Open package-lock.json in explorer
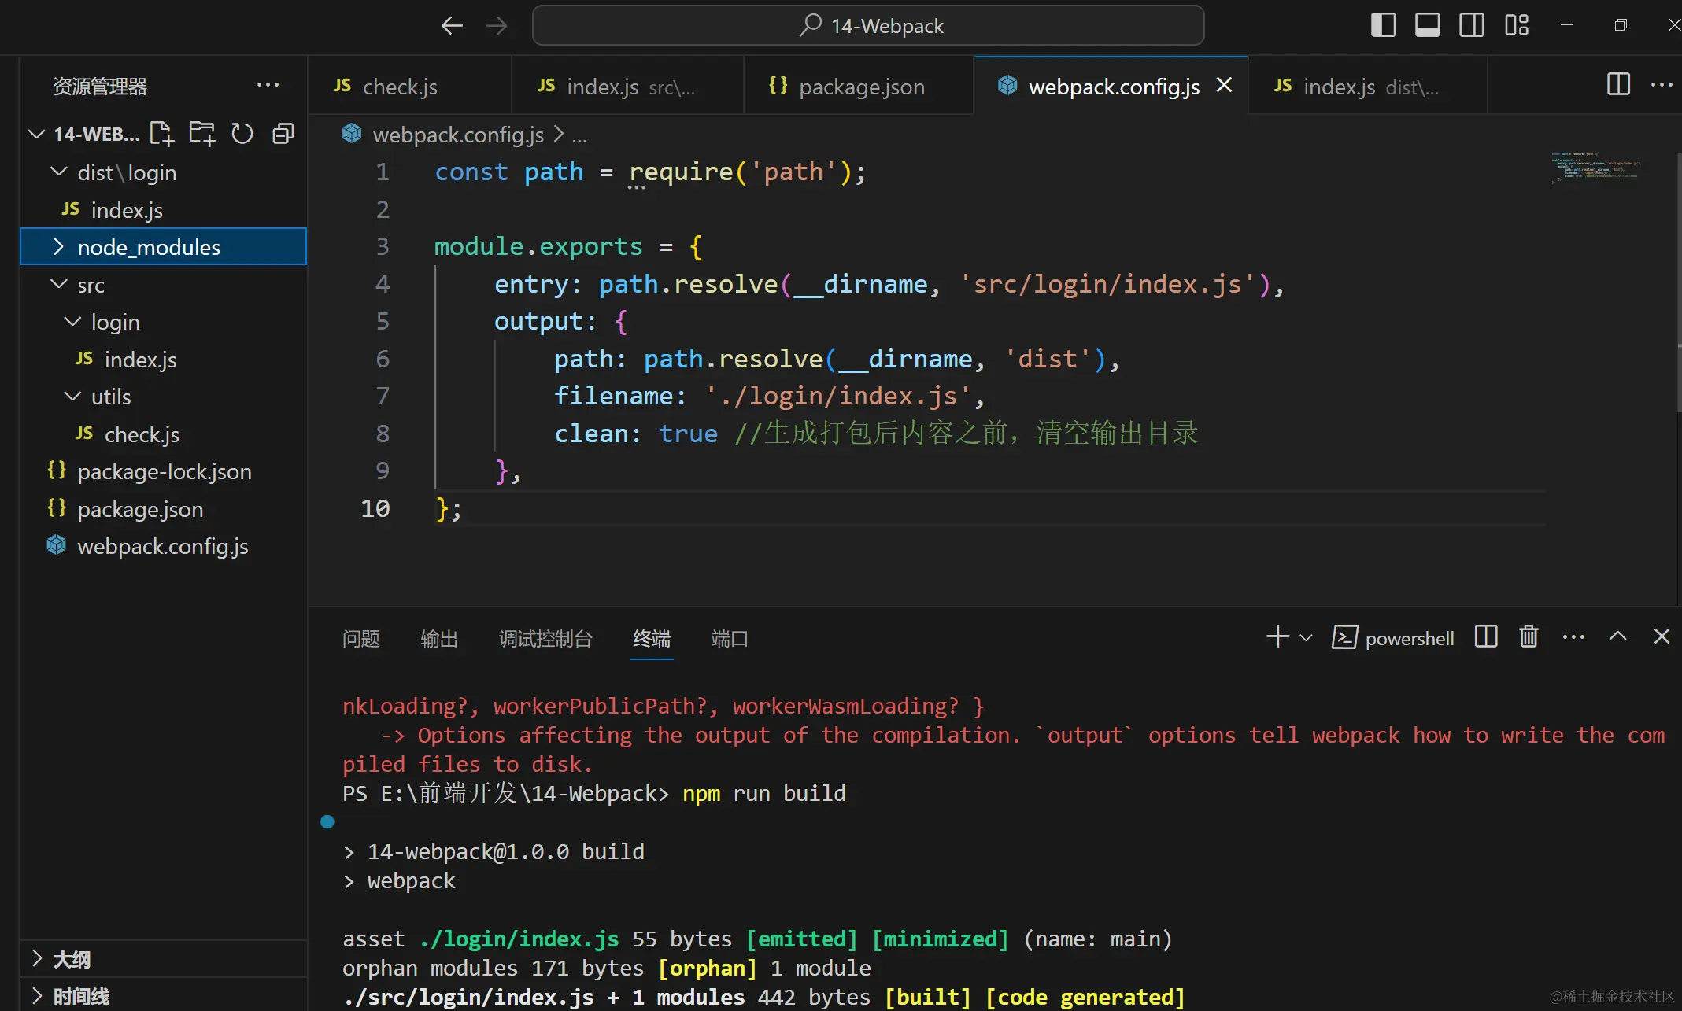 click(164, 471)
